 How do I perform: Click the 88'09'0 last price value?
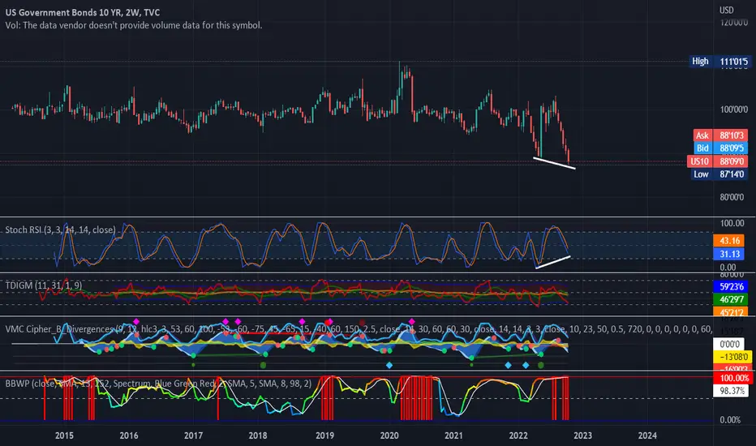point(731,161)
